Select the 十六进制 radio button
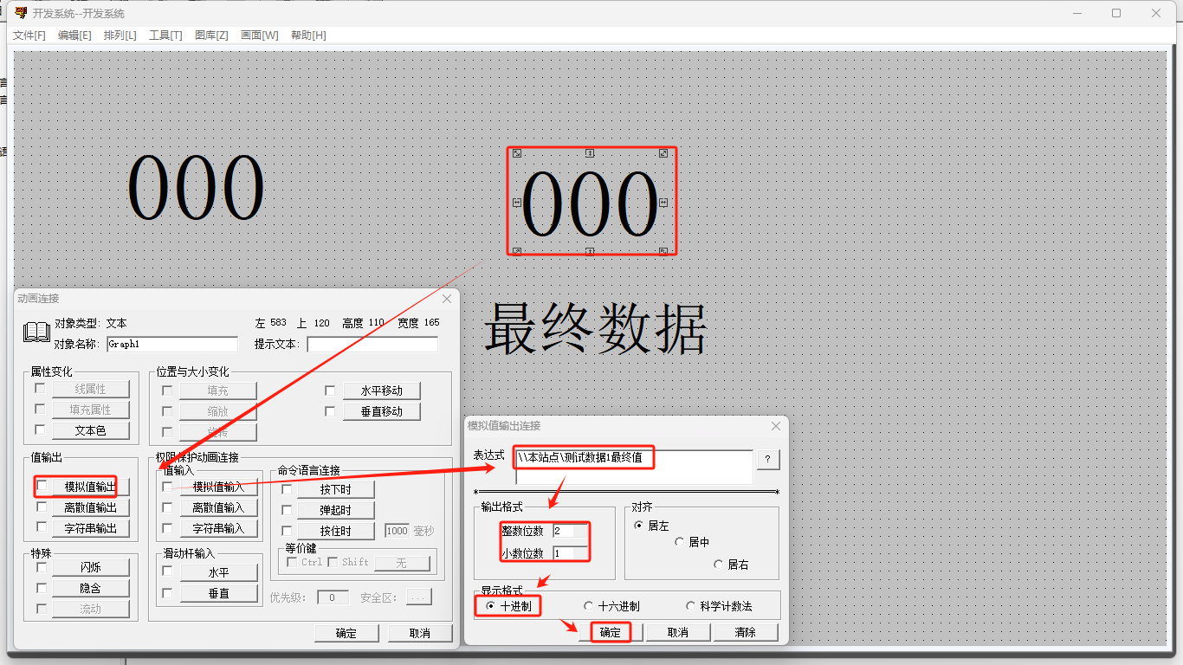1183x665 pixels. point(589,606)
